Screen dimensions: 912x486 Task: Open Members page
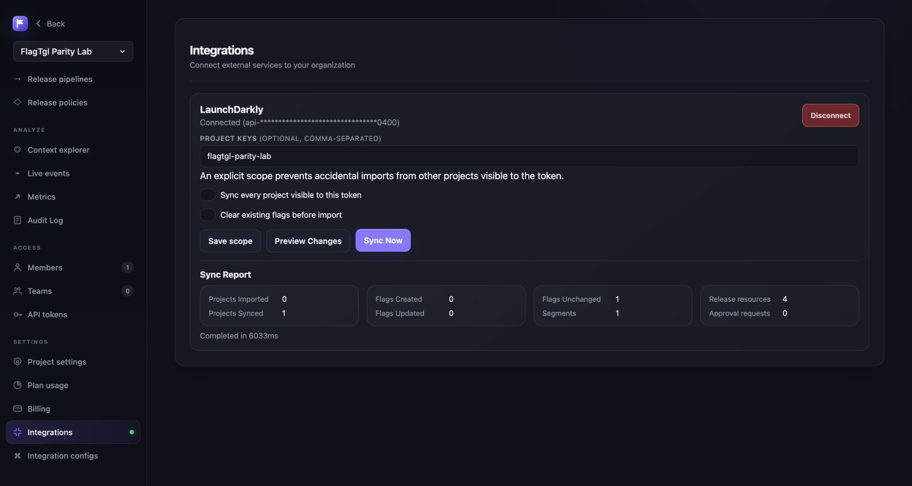tap(73, 267)
